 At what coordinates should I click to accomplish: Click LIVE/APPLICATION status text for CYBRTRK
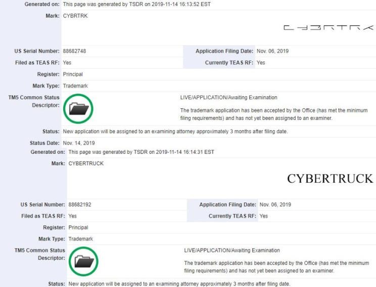pos(229,98)
